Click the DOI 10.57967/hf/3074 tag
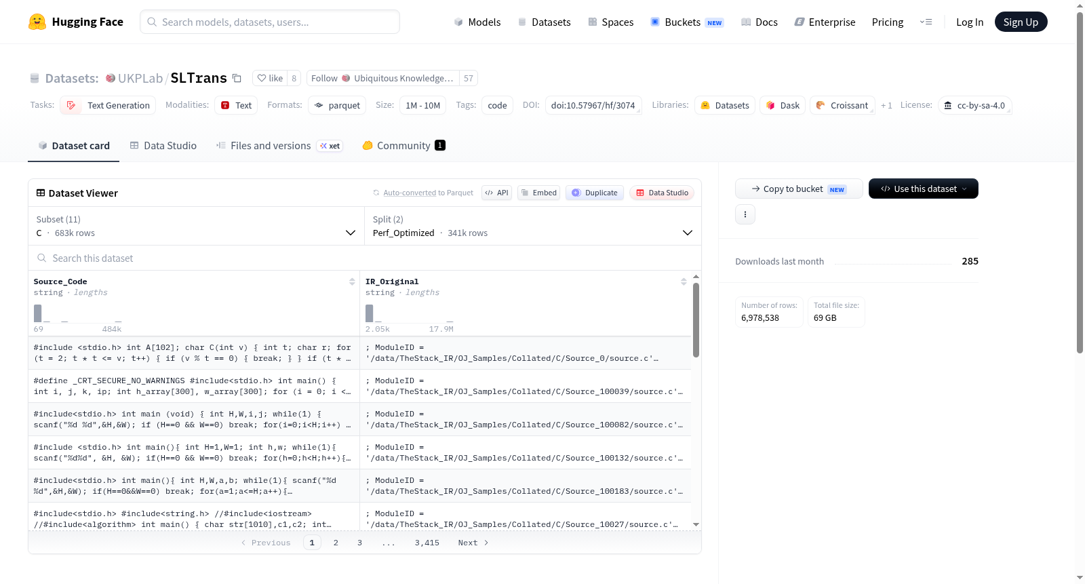1085x584 pixels. [x=593, y=105]
